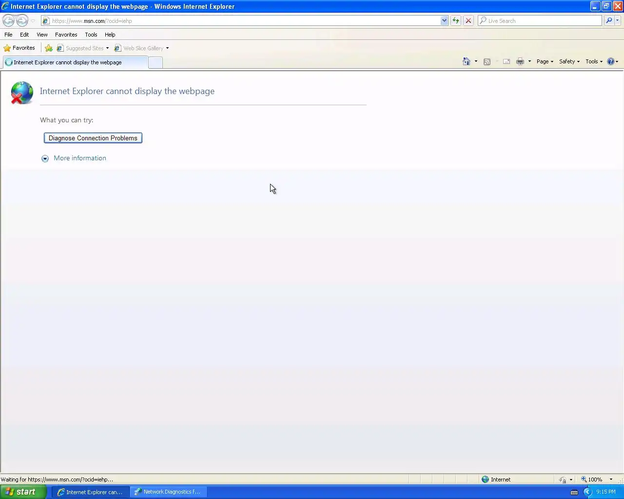This screenshot has height=499, width=624.
Task: Expand the Print options dropdown arrow
Action: [x=529, y=61]
